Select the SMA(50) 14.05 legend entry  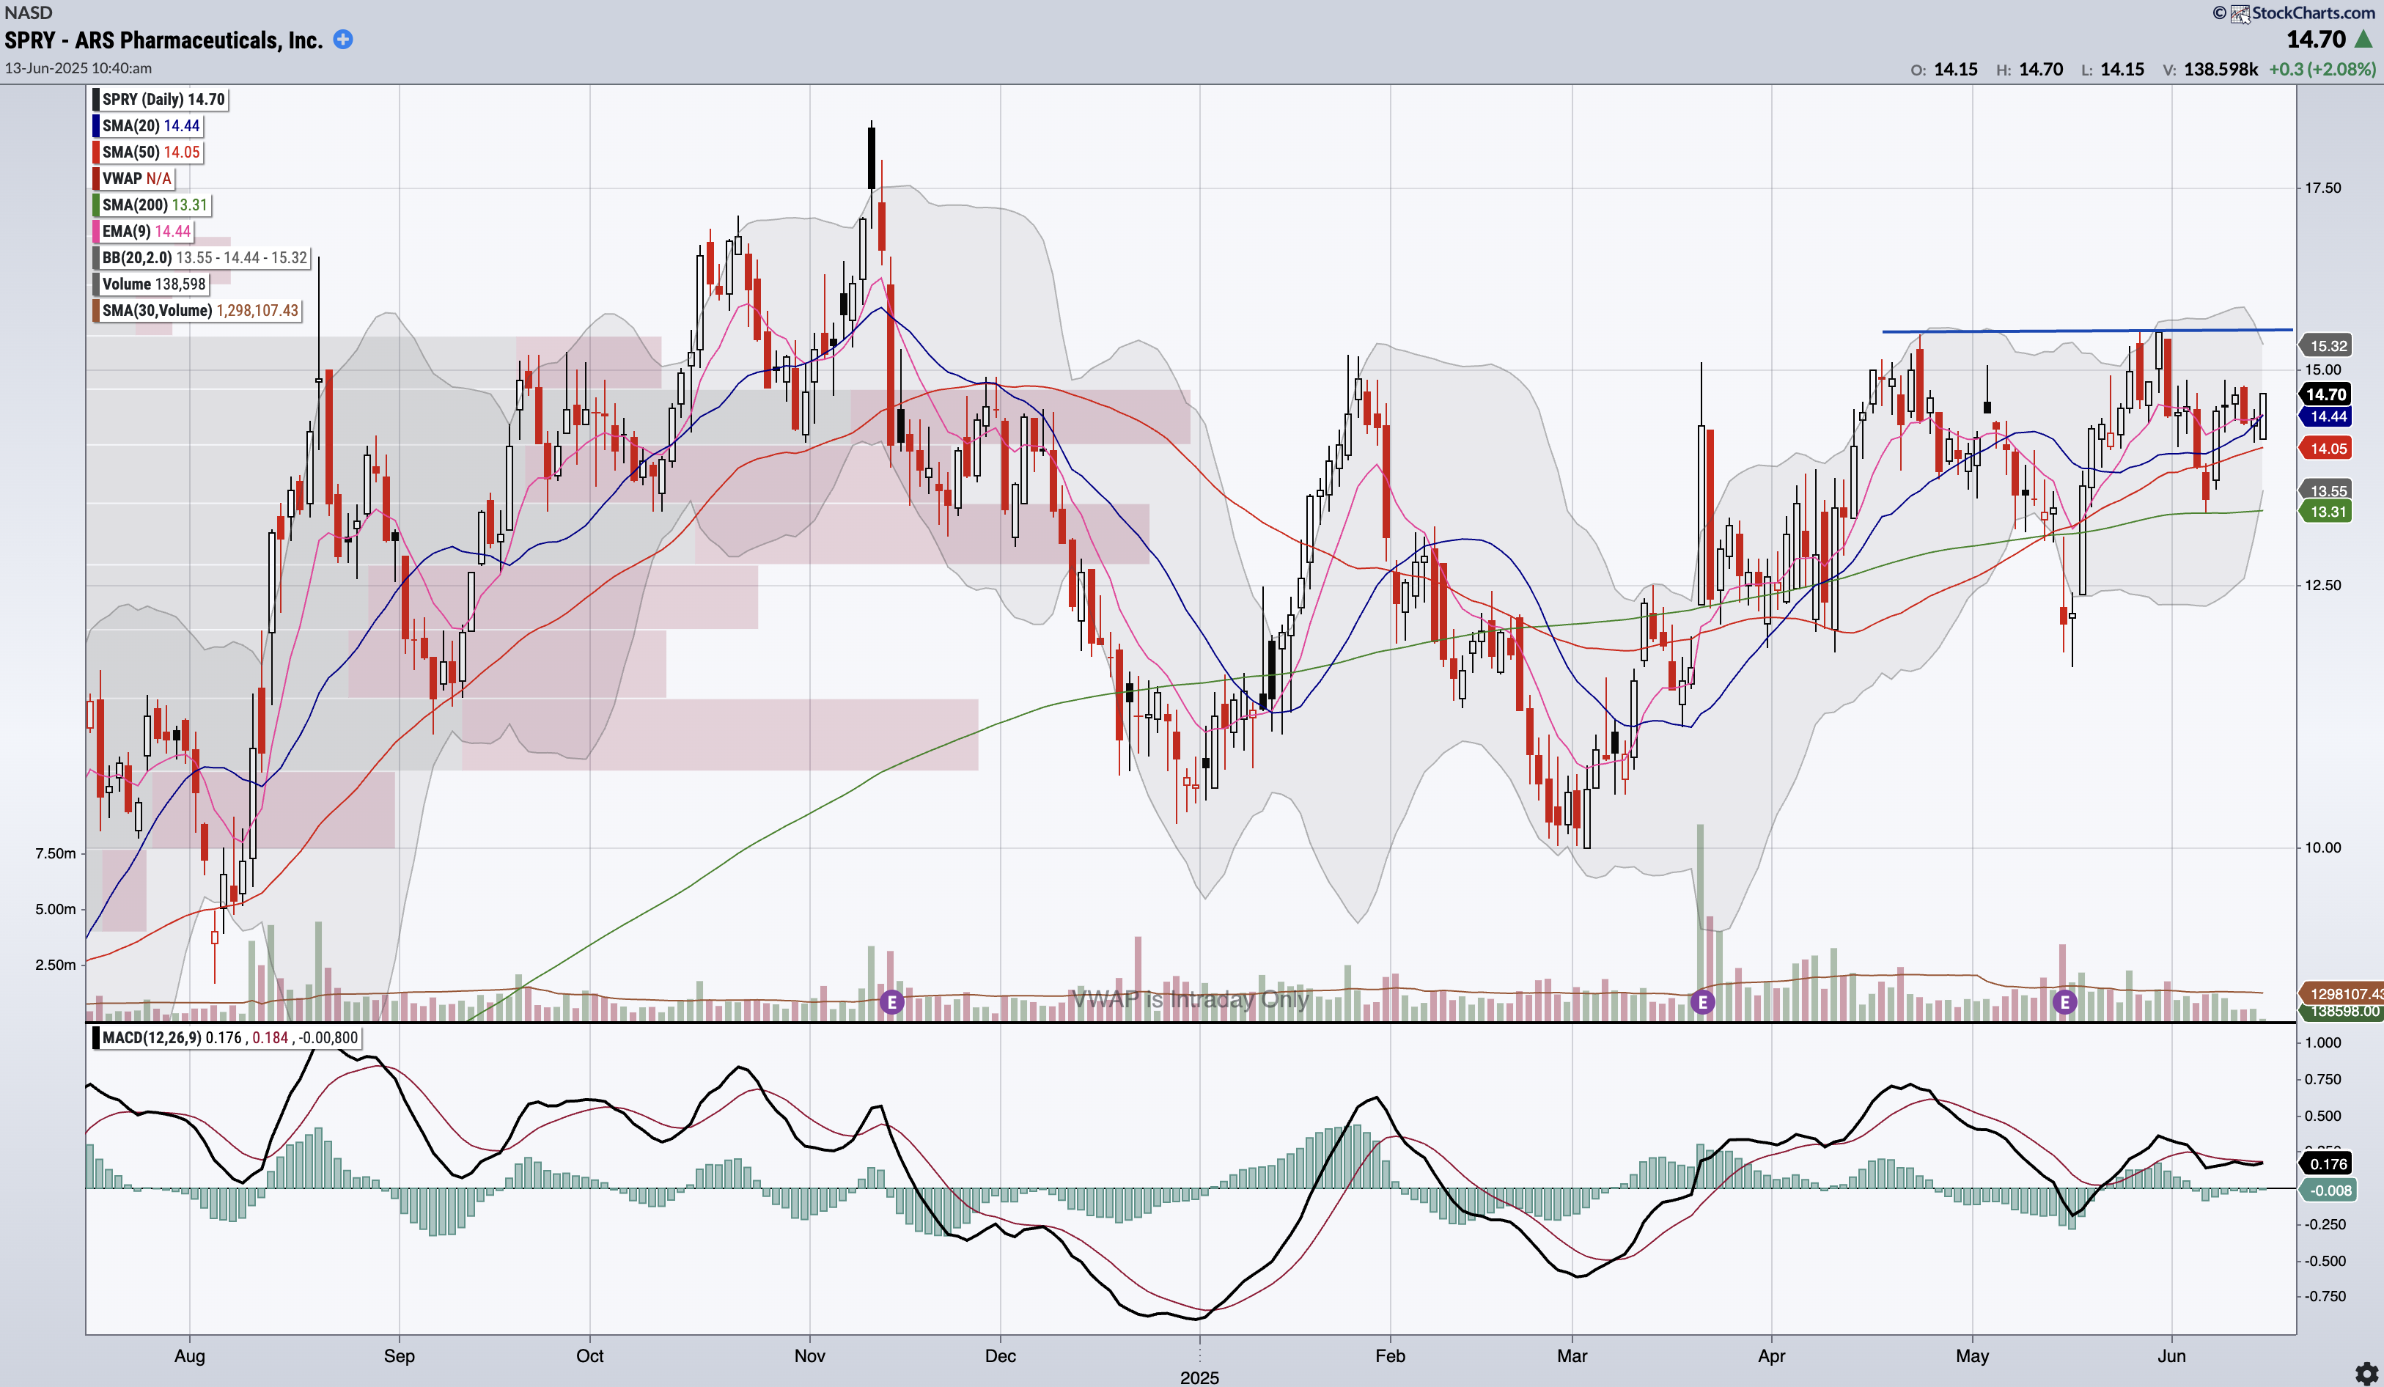click(x=149, y=152)
